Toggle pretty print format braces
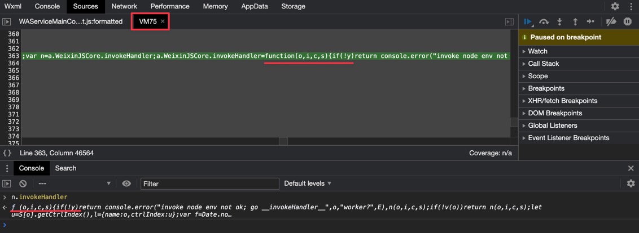Image resolution: width=639 pixels, height=233 pixels. pos(7,153)
